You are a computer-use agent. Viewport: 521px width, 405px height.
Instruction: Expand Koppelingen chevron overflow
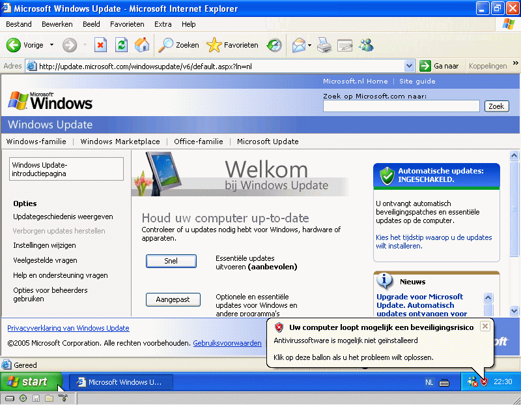pyautogui.click(x=516, y=63)
